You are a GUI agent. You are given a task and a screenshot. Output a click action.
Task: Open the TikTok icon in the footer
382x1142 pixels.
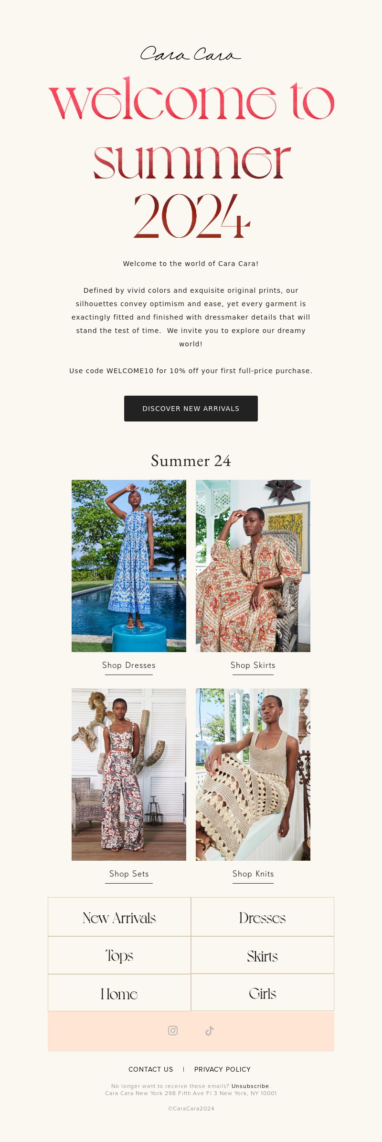tap(209, 1031)
